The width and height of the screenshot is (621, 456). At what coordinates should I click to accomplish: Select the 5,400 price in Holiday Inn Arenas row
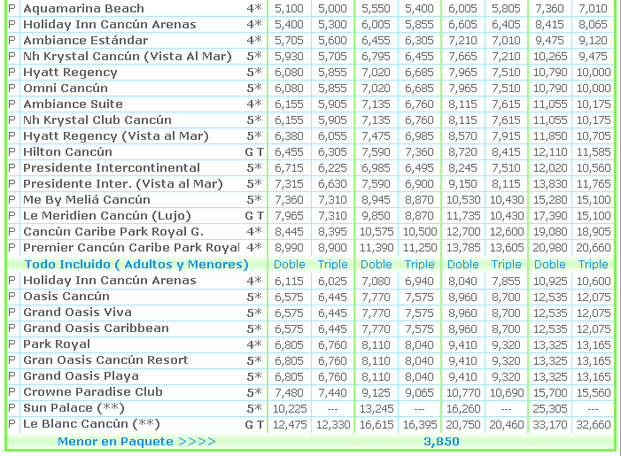tap(289, 25)
